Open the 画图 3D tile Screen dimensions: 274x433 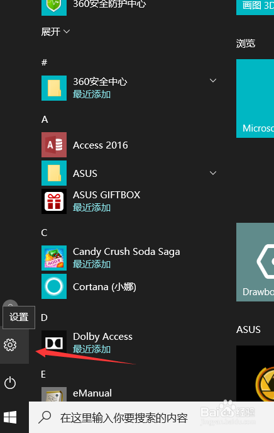pos(255,8)
